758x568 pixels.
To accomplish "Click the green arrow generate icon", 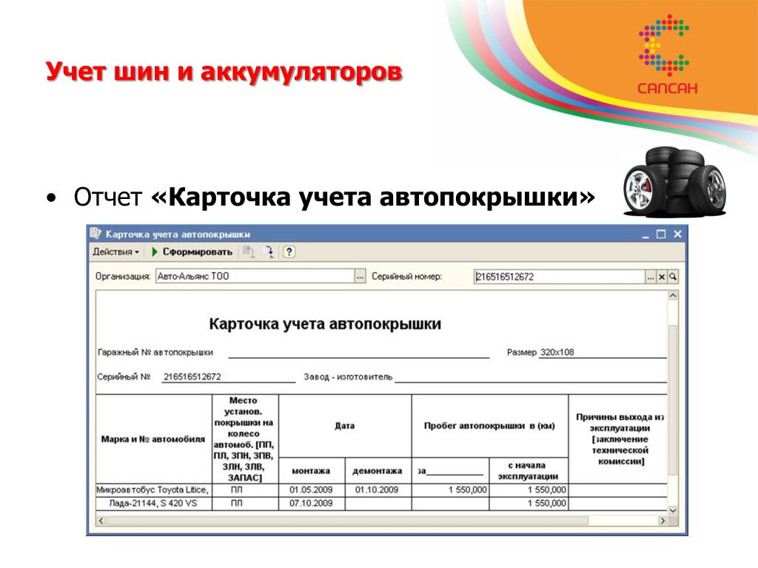I will point(155,251).
